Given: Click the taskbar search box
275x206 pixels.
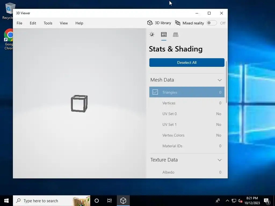Looking at the screenshot, I should pos(52,201).
